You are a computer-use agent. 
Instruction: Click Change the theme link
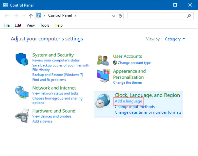pos(127,82)
